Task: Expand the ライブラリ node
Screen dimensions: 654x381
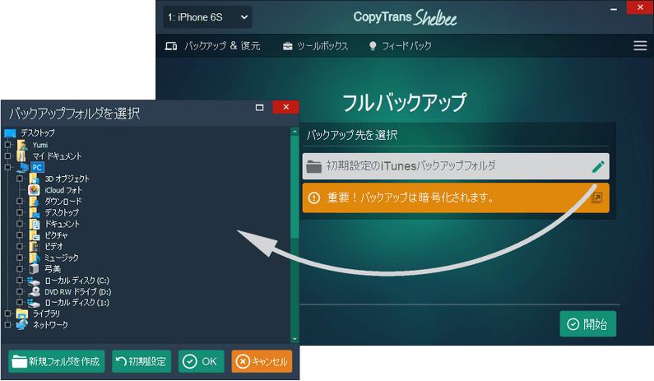Action: pyautogui.click(x=7, y=314)
